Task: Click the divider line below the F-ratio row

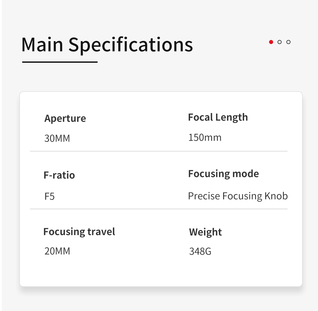Action: 159,209
